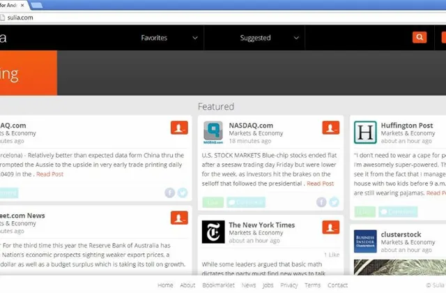The height and width of the screenshot is (293, 446).
Task: Share the Aussie post on Twitter
Action: (183, 193)
